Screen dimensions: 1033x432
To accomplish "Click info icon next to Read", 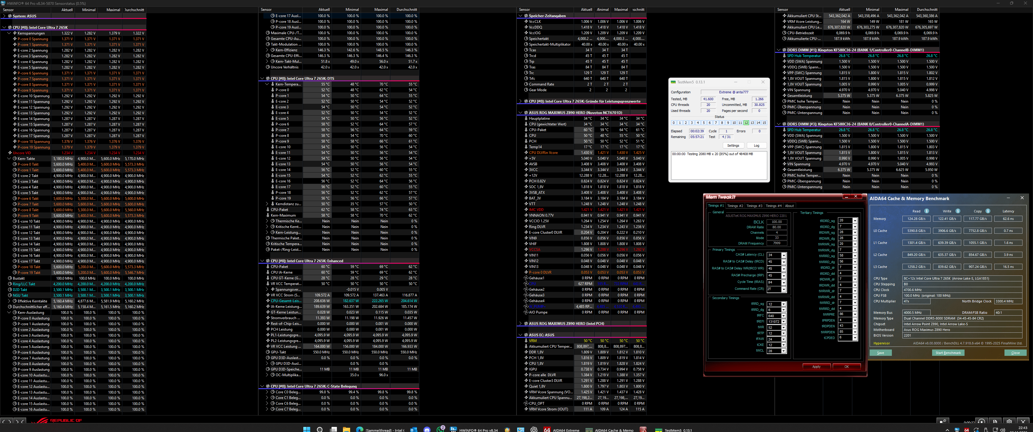I will point(926,211).
